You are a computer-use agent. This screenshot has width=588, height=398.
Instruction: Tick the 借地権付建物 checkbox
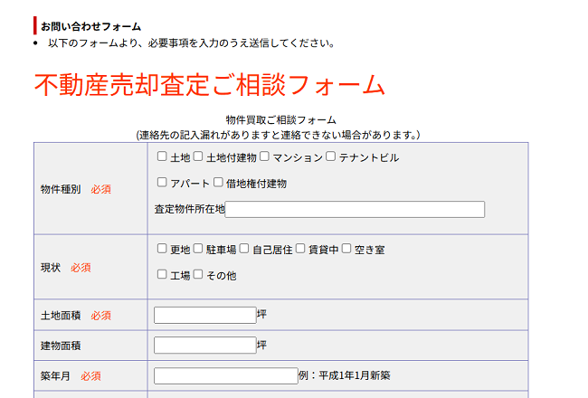(218, 182)
